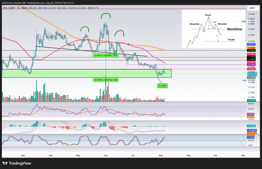This screenshot has height=169, width=262.
Task: Select the -0.0580 measurement label below support zone
Action: tap(106, 80)
